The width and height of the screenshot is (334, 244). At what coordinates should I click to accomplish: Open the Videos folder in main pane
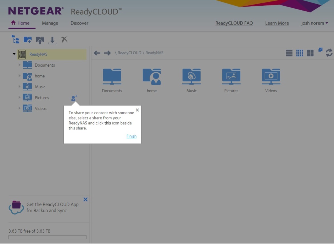click(x=271, y=81)
